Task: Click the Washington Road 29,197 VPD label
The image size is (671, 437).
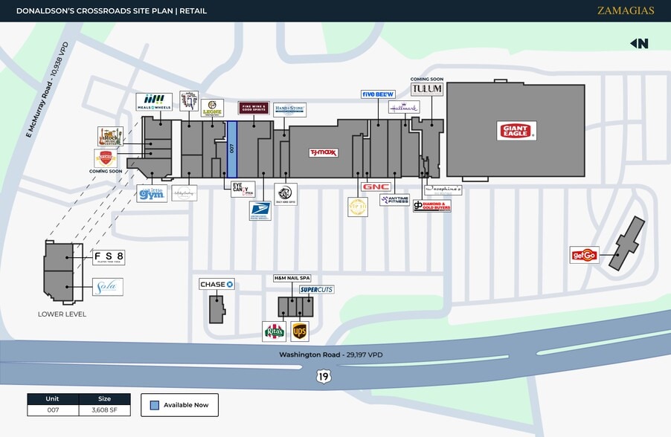Action: coord(331,355)
